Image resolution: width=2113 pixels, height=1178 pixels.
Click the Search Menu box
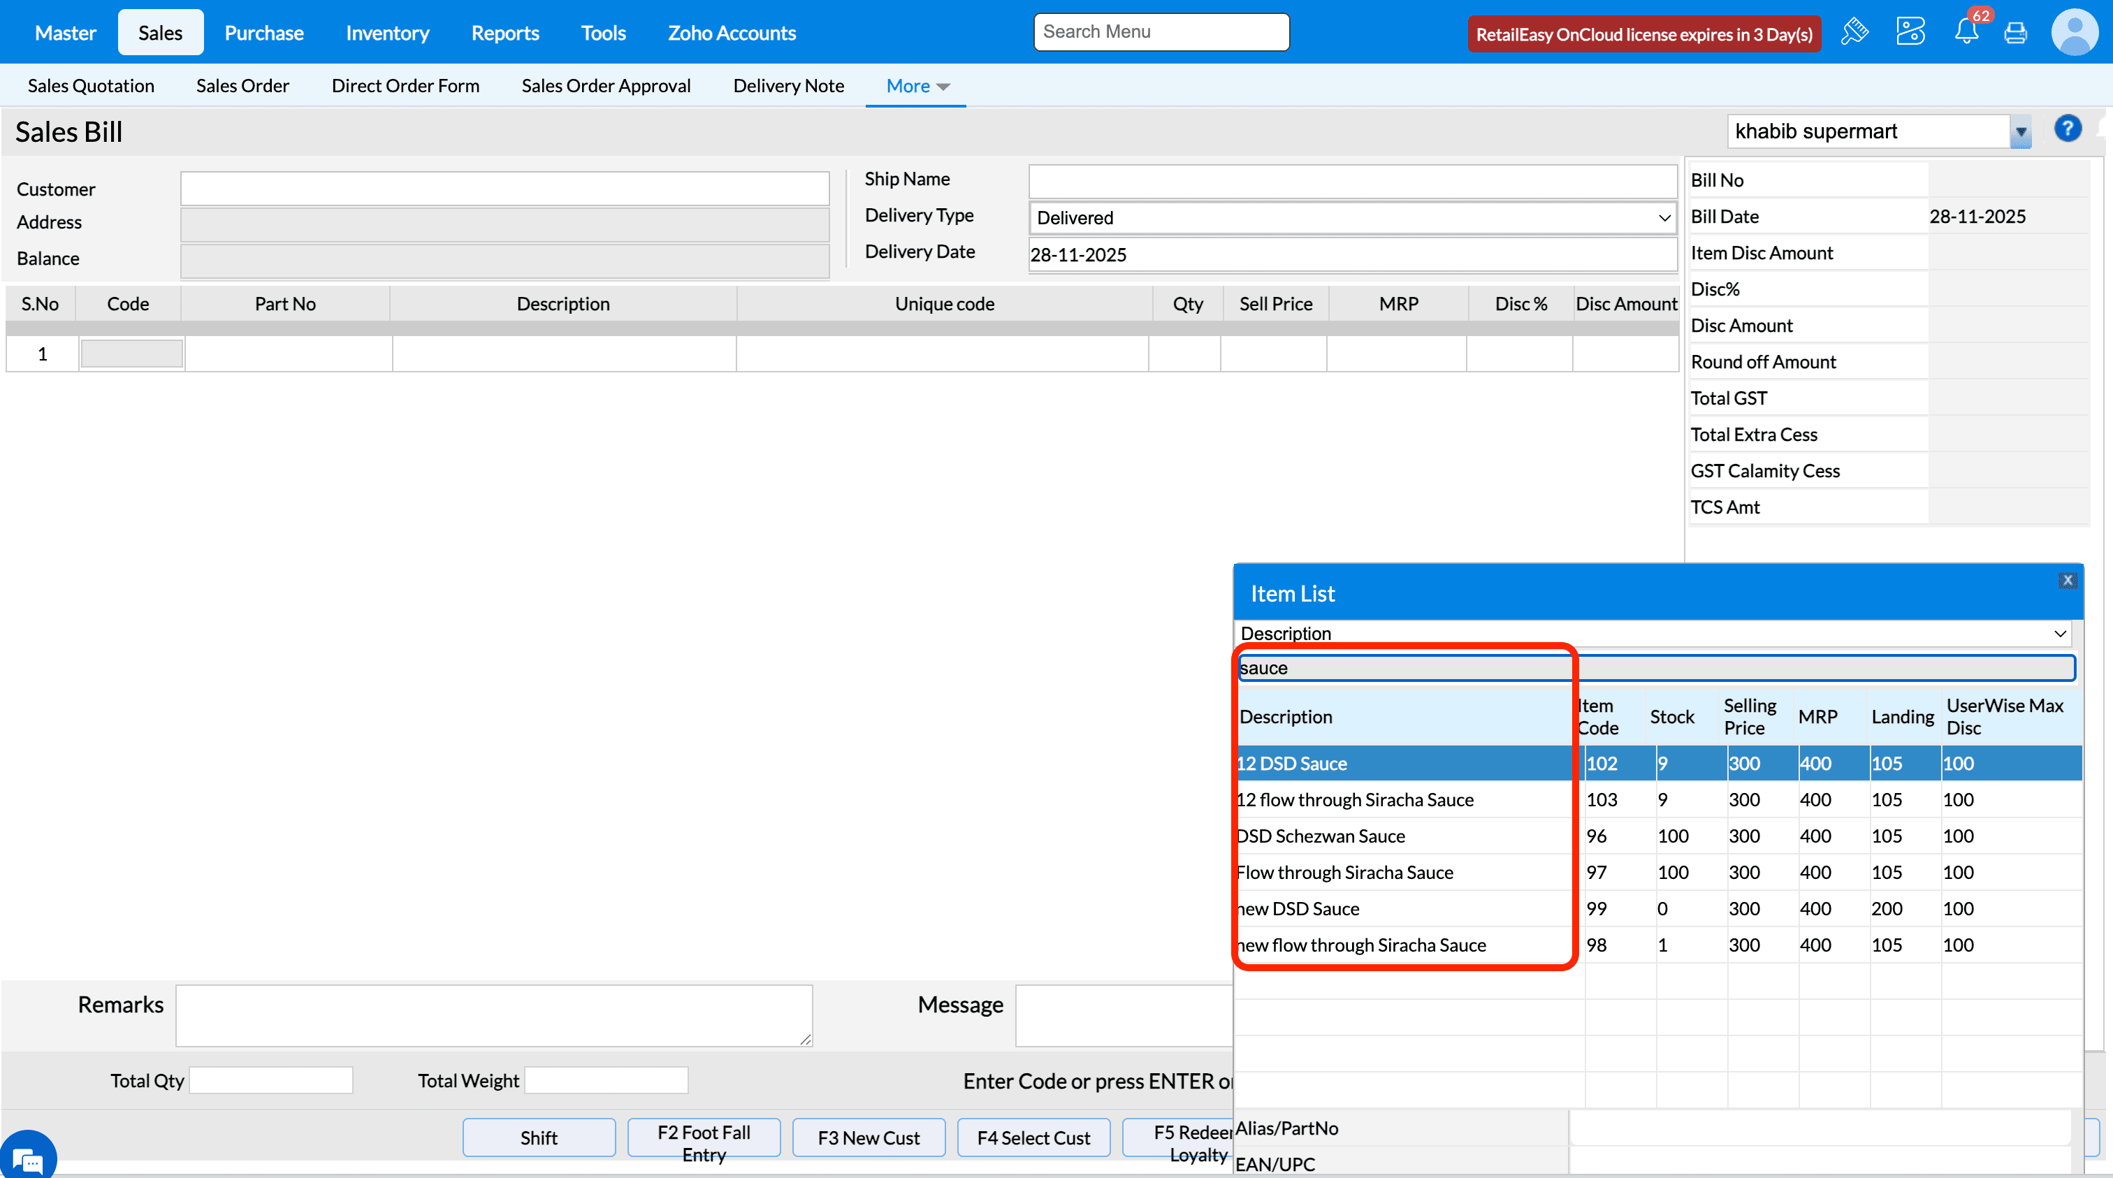1161,32
